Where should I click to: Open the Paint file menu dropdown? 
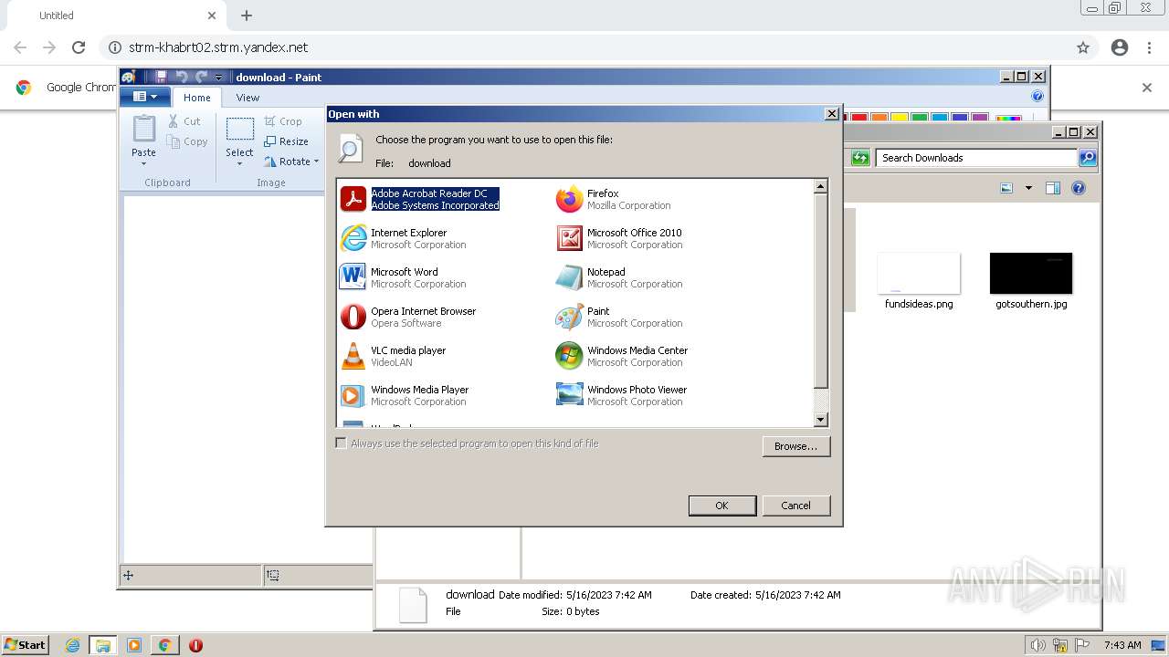click(145, 97)
